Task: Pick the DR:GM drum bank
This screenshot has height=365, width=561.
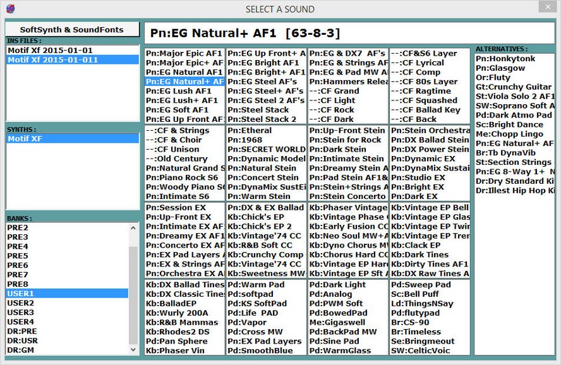Action: 22,350
